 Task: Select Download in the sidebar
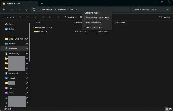click(14, 49)
